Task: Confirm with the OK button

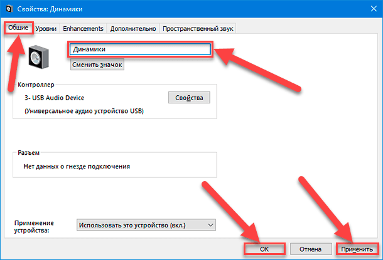Action: pos(264,249)
